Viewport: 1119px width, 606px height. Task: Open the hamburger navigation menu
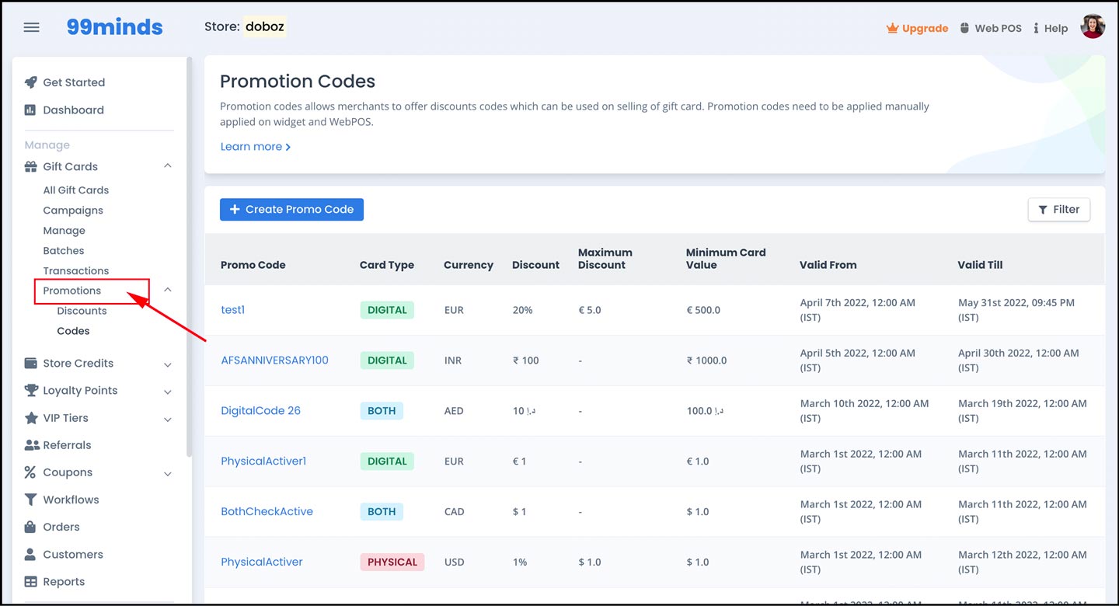coord(31,27)
